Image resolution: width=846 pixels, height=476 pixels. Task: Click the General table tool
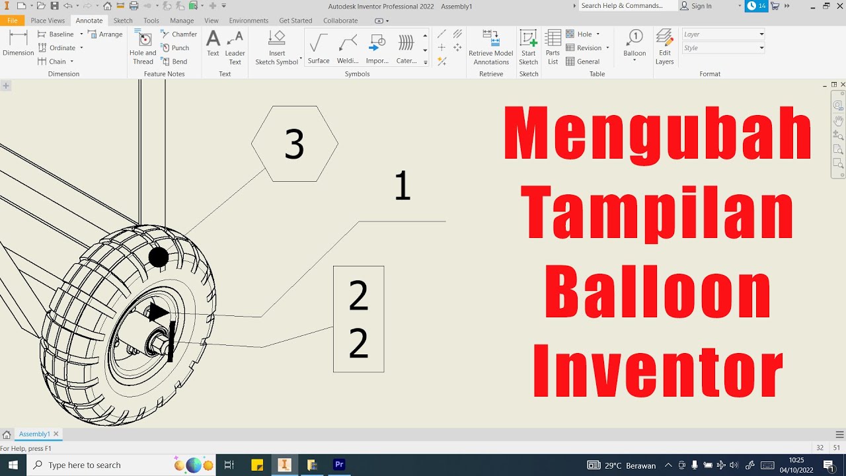coord(583,61)
